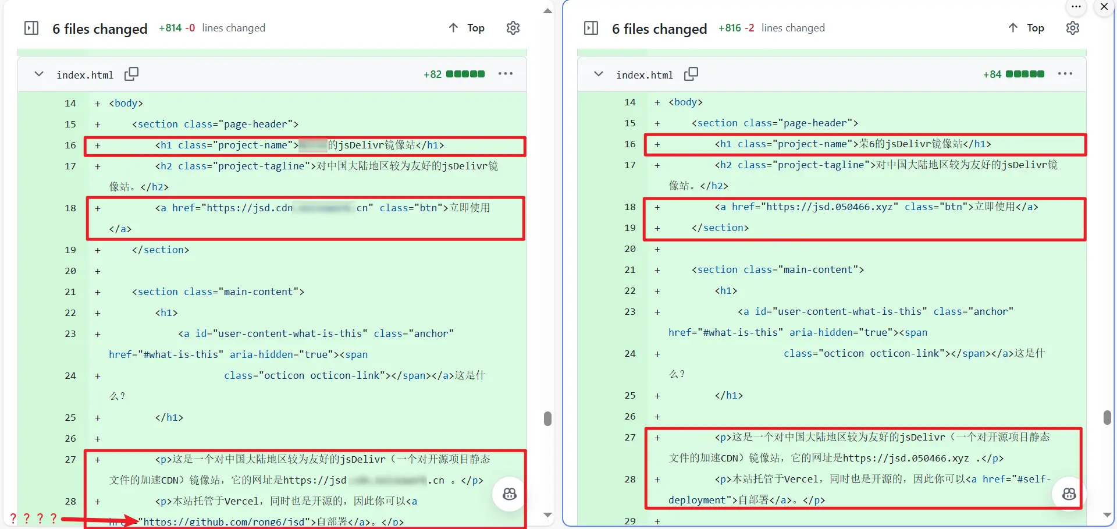Select line number 28 in right pane
Screen dimensions: 1117x529
pyautogui.click(x=630, y=480)
